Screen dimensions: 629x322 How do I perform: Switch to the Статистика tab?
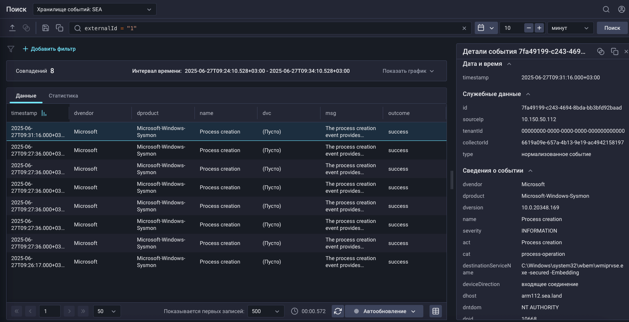(63, 96)
